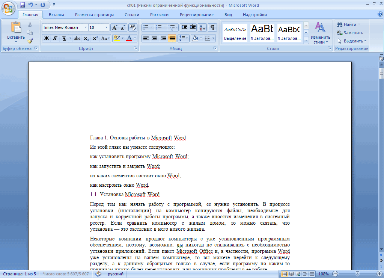
Task: Open change case Aa dropdown
Action: click(105, 38)
